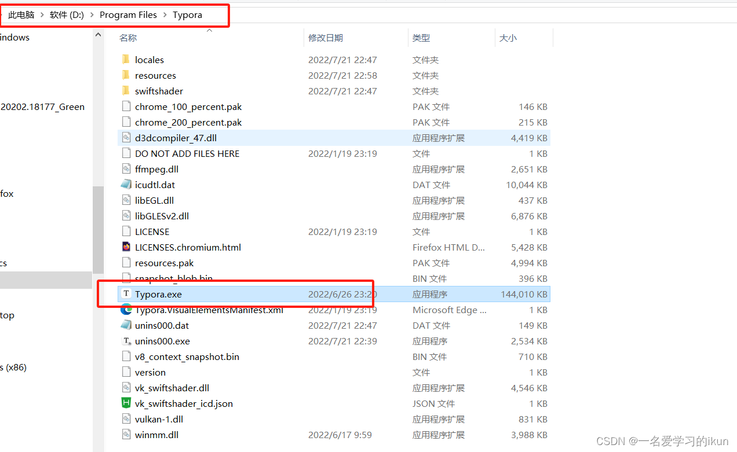Screen dimensions: 737x452
Task: Expand the breadcrumb chevron after Program Files
Action: [x=165, y=15]
